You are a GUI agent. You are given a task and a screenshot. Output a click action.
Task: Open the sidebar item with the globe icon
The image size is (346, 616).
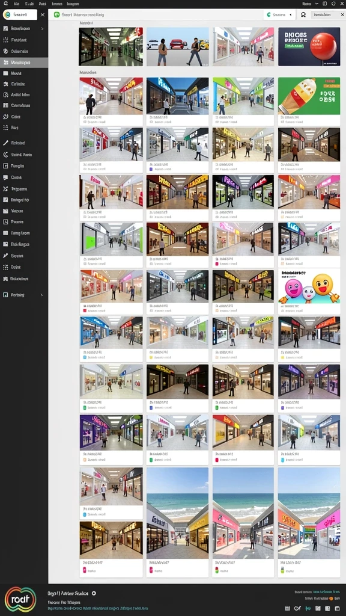click(23, 51)
